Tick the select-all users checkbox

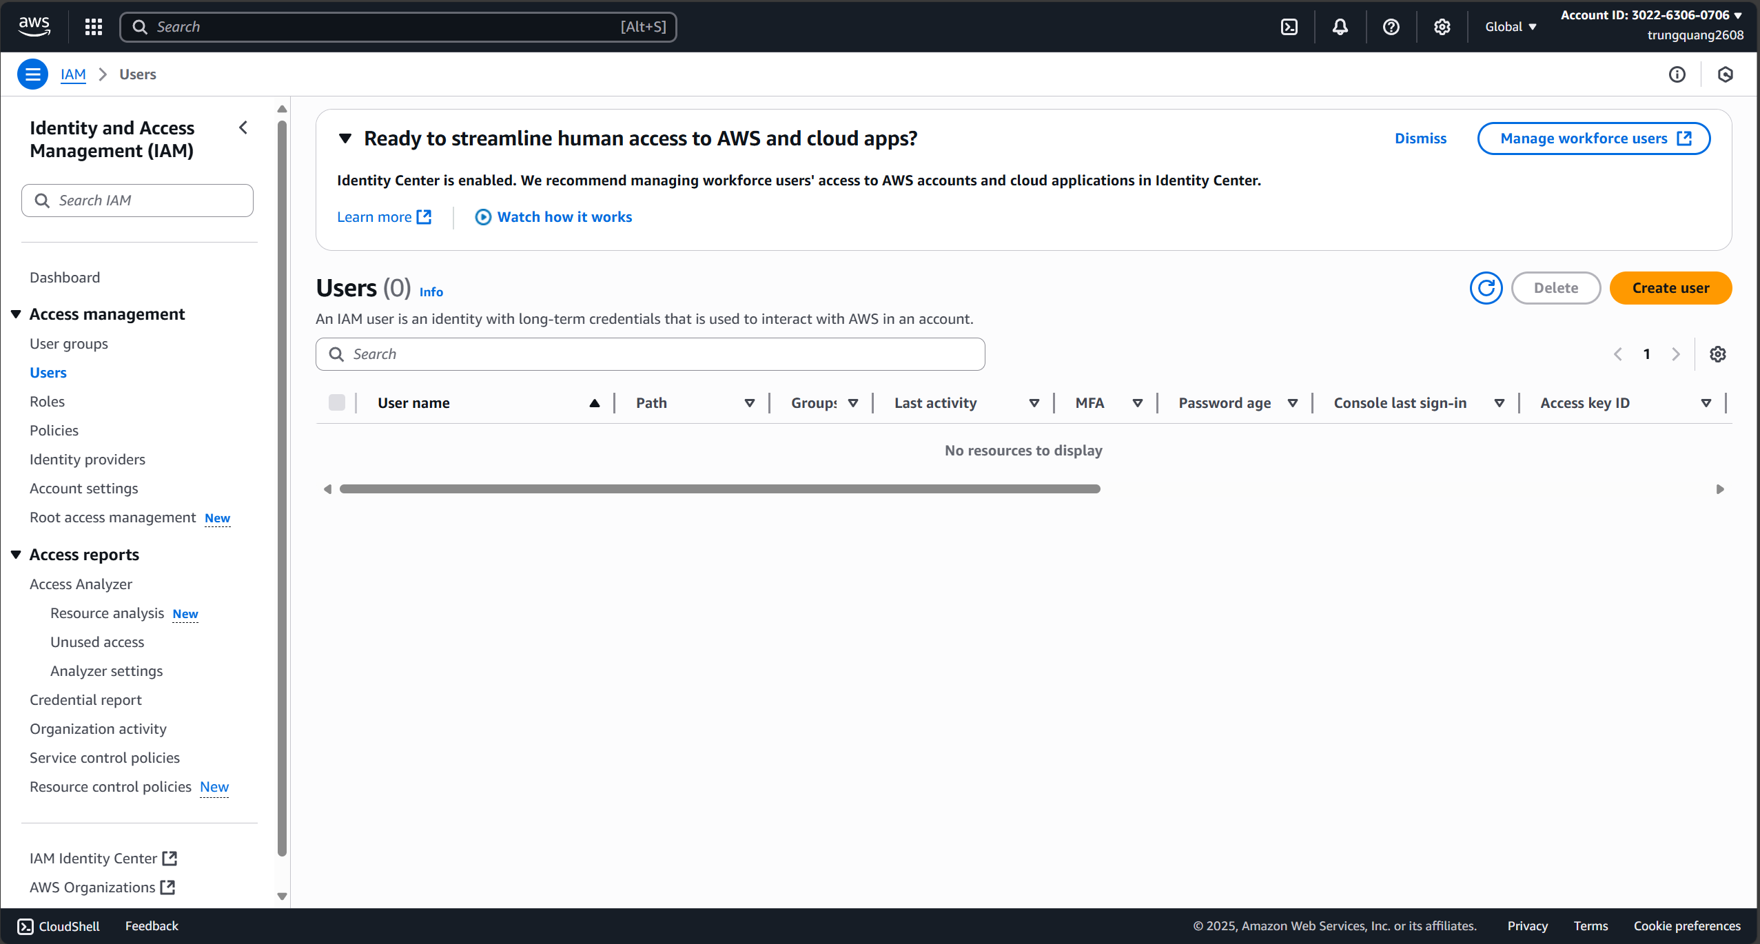coord(336,402)
